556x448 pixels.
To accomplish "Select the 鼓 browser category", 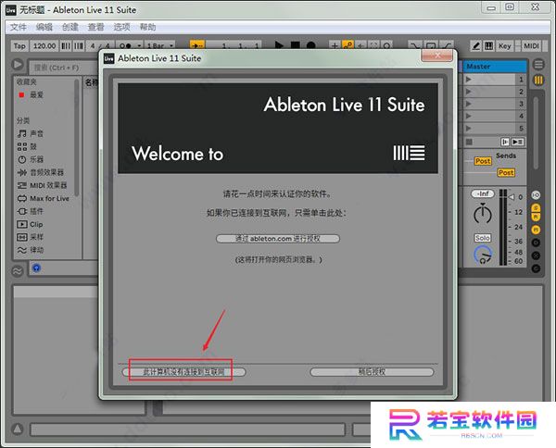I will click(x=33, y=146).
